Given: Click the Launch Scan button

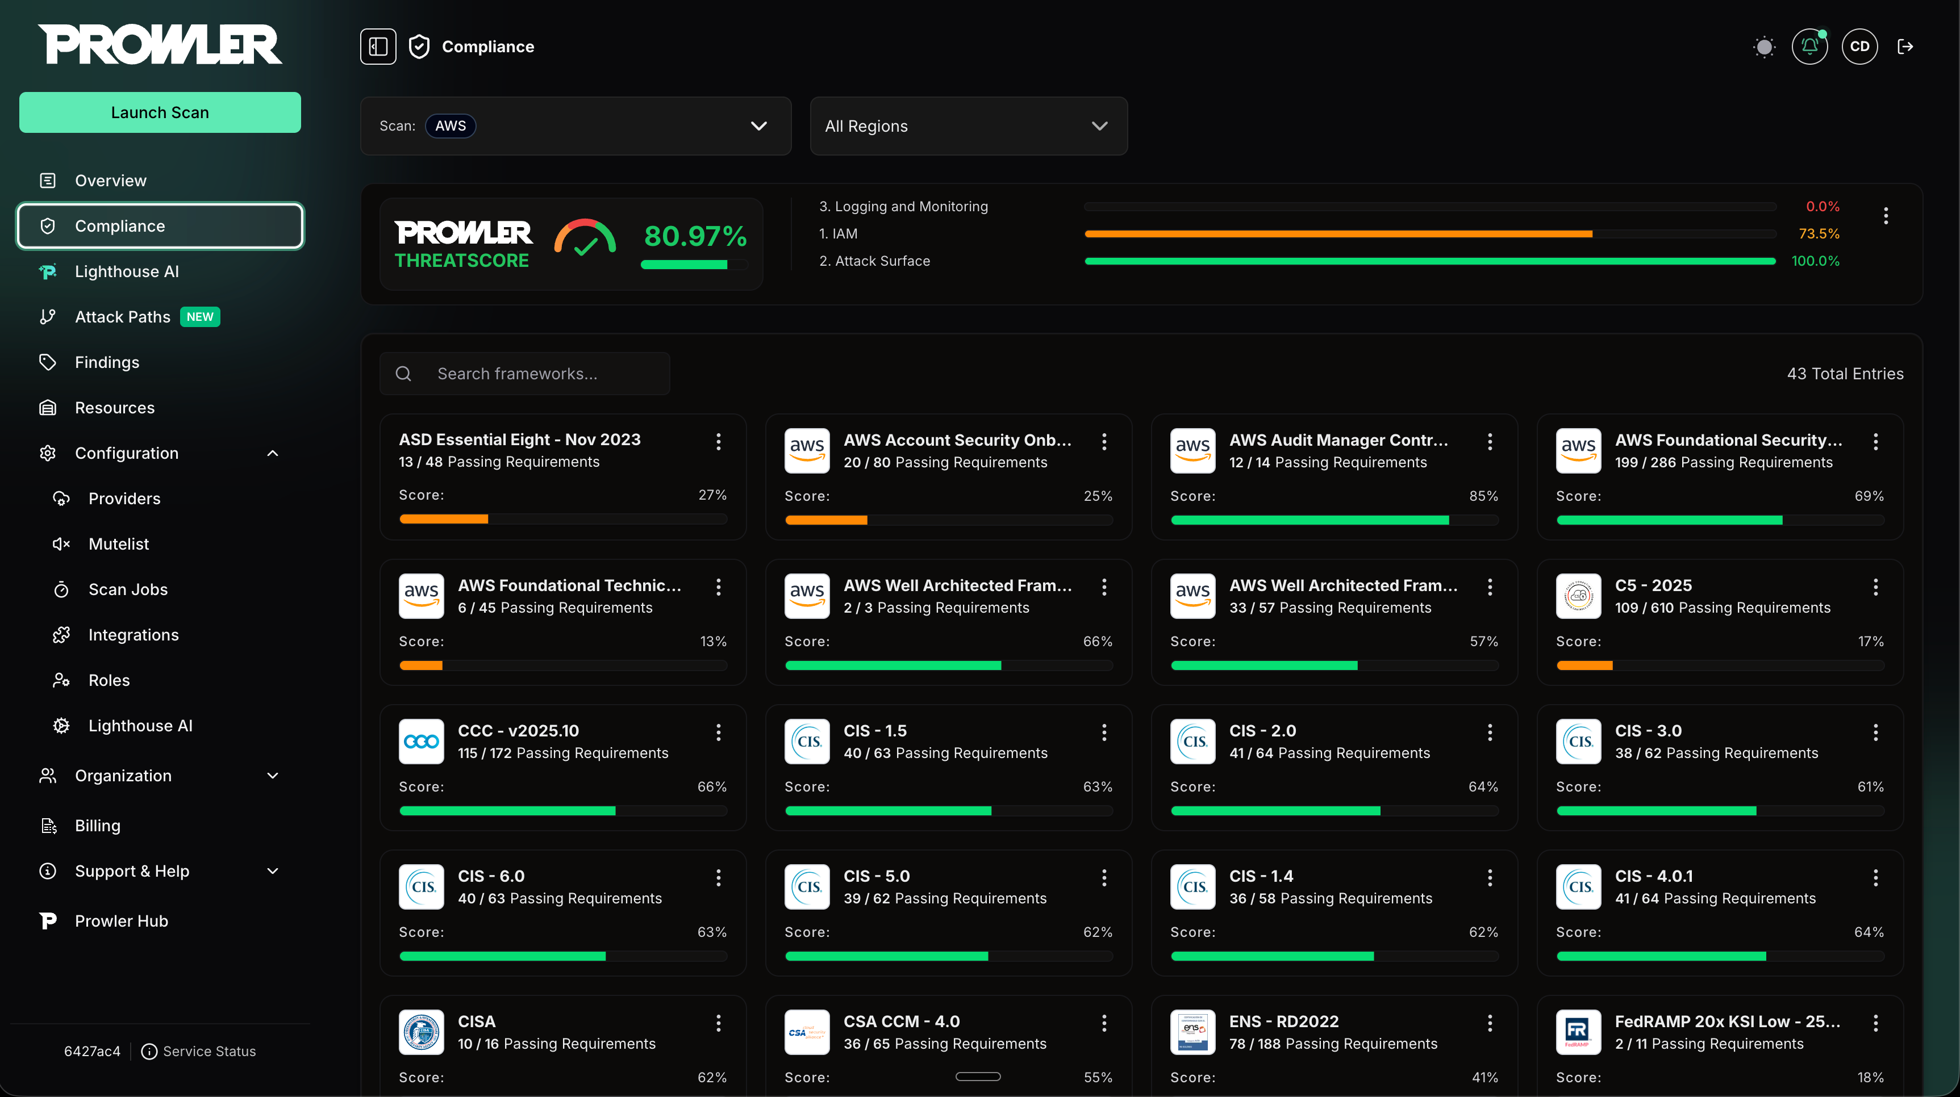Looking at the screenshot, I should pos(160,112).
